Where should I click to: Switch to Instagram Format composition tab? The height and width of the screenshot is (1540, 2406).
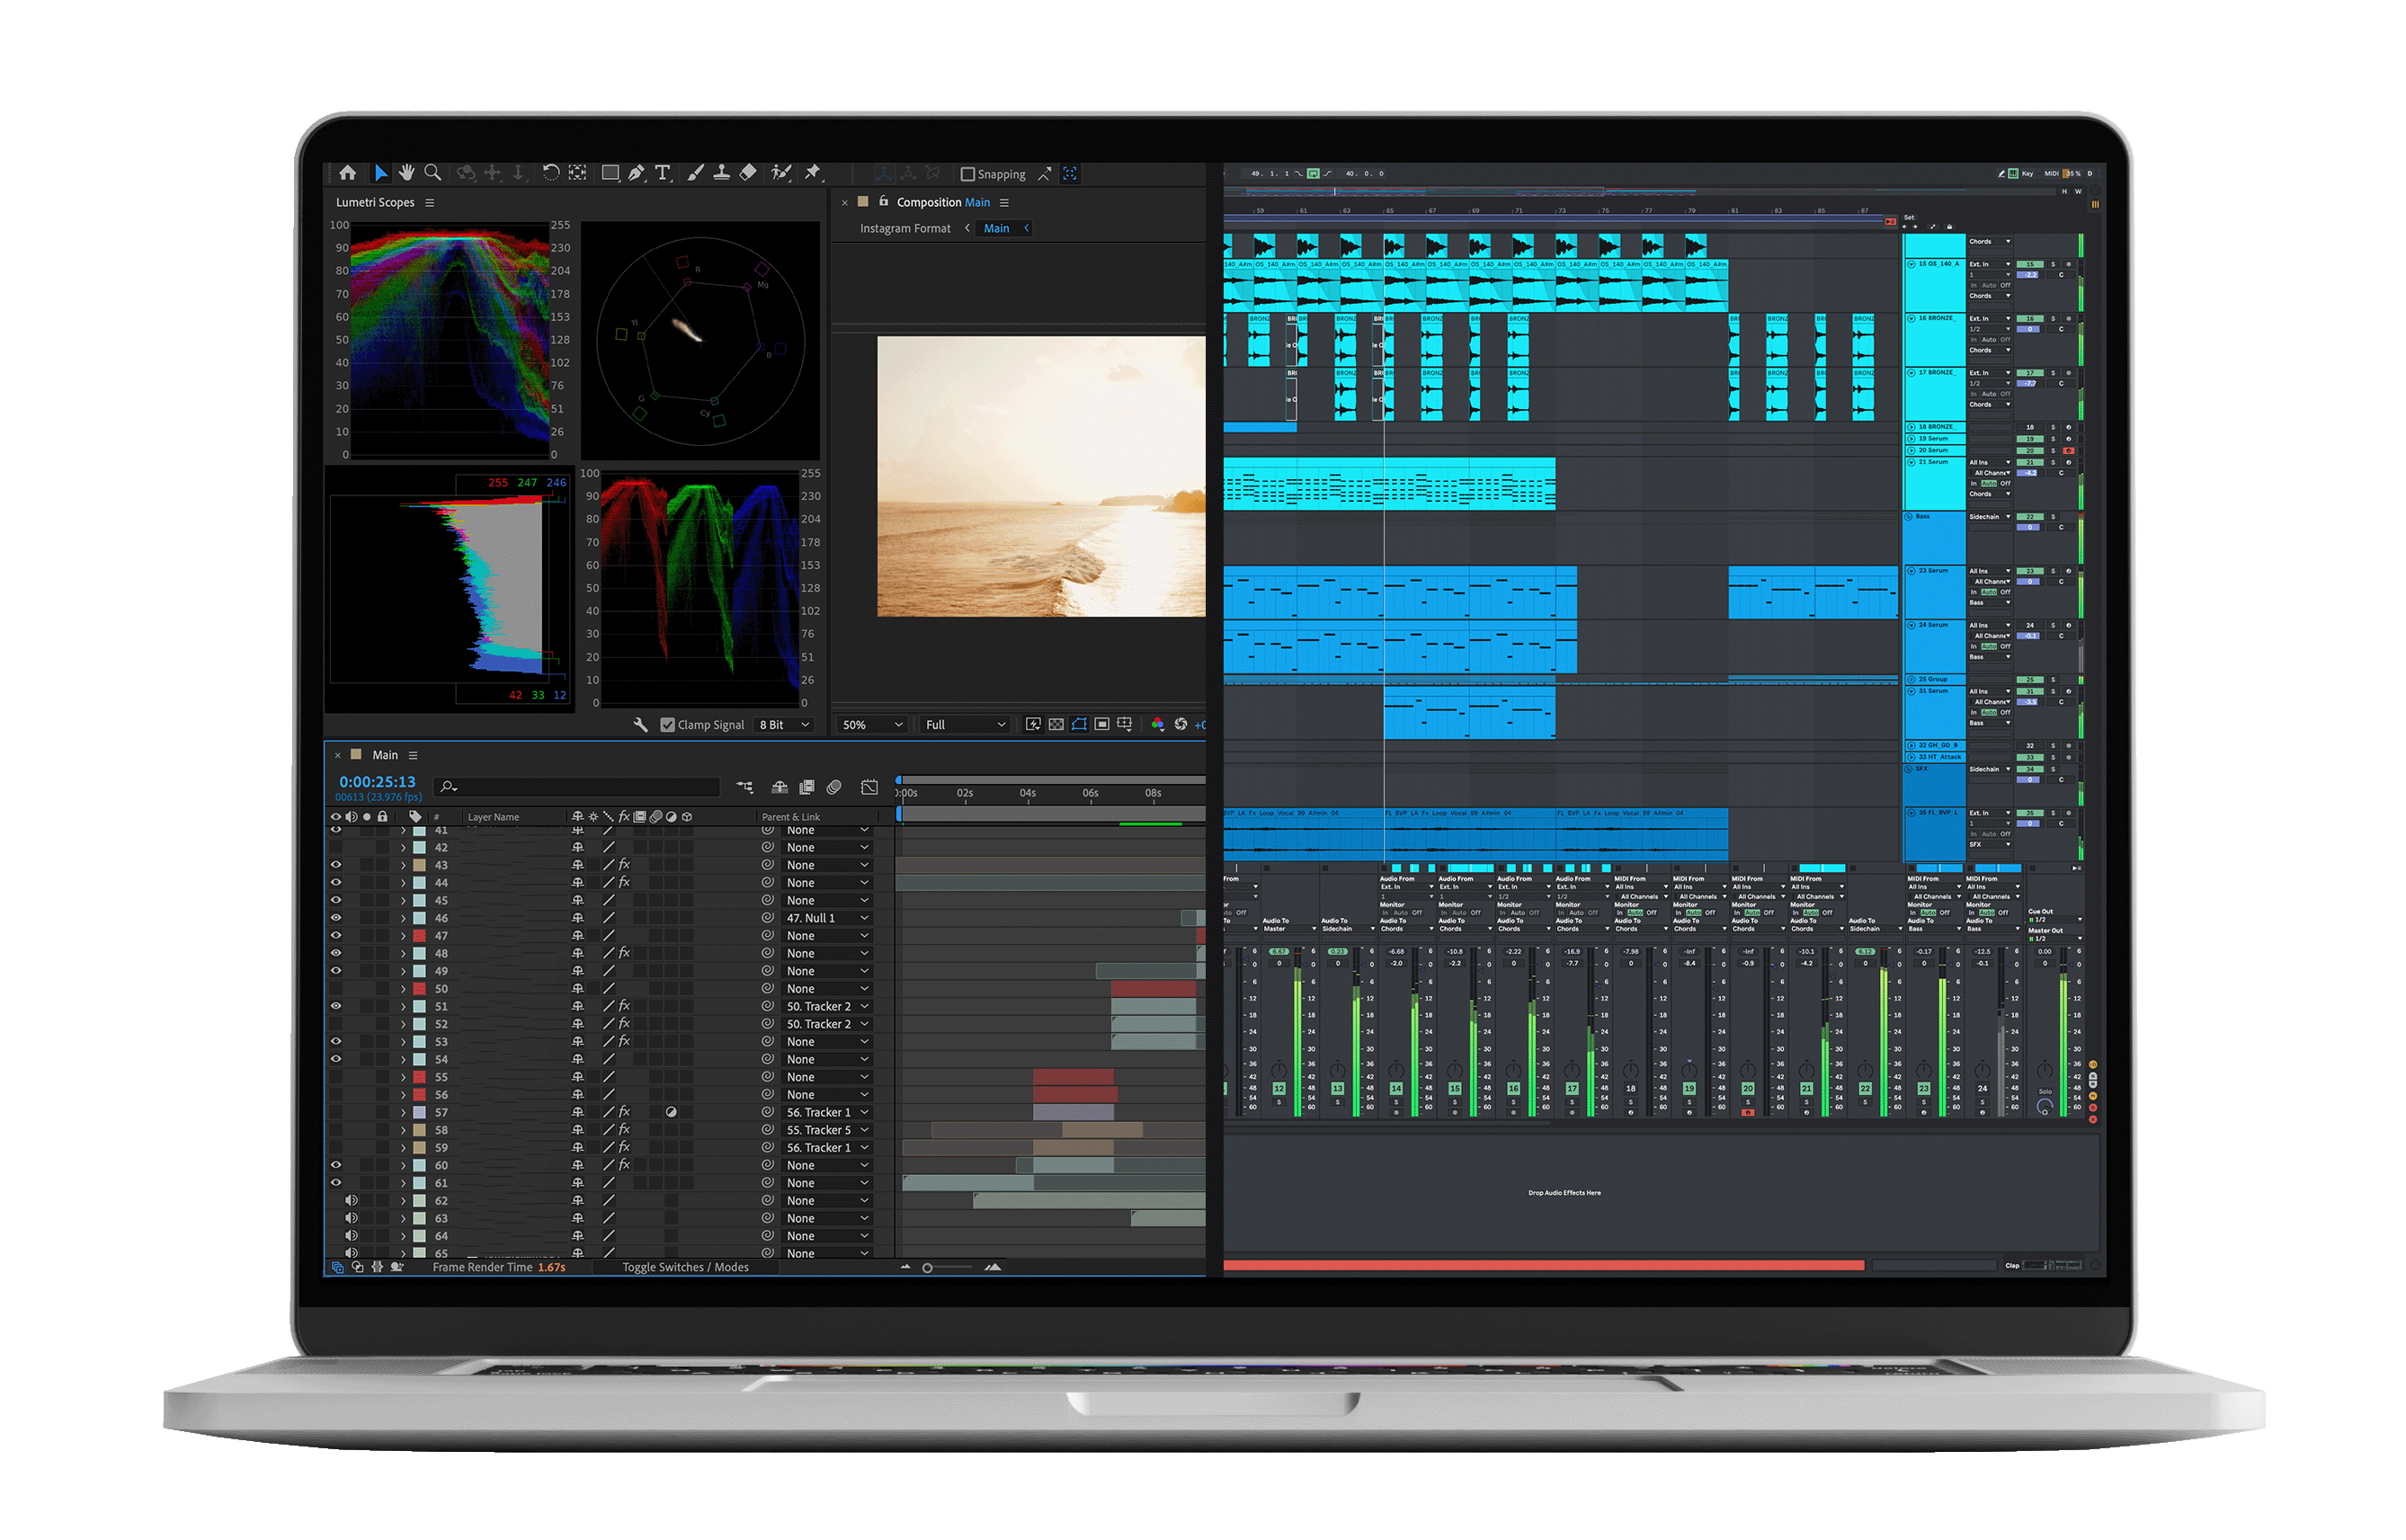pos(905,228)
